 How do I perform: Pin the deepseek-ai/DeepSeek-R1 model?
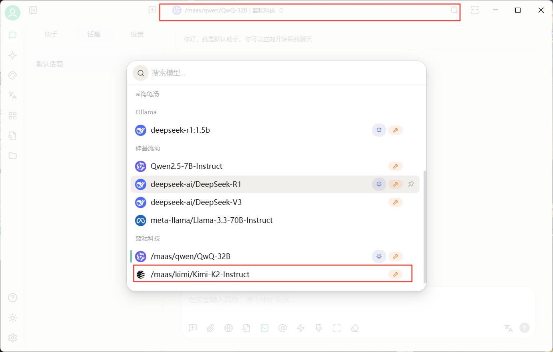(x=411, y=184)
